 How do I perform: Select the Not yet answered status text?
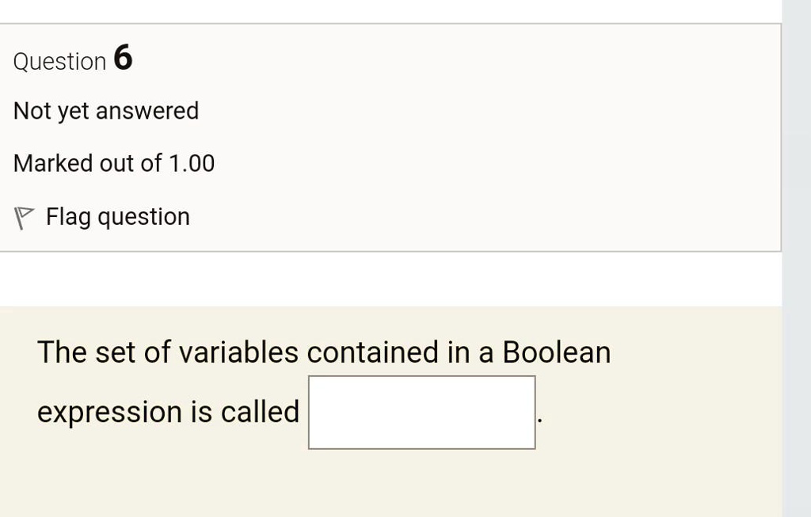[106, 111]
